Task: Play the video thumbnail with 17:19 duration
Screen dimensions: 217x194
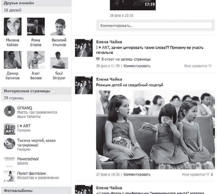Action: pyautogui.click(x=133, y=5)
